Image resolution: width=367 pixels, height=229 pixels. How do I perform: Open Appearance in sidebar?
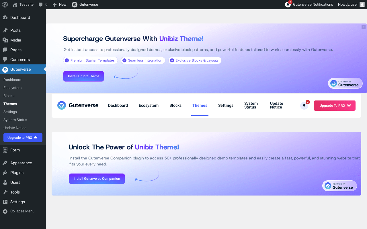[x=23, y=163]
